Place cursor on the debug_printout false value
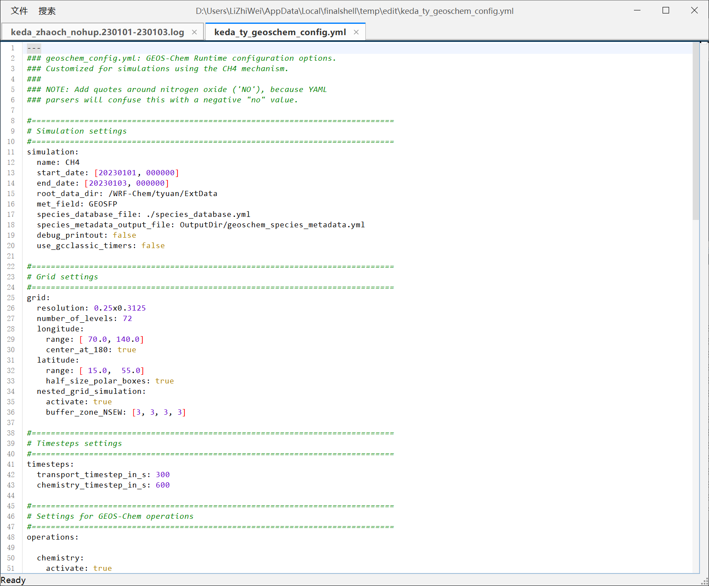The width and height of the screenshot is (709, 586). (125, 235)
